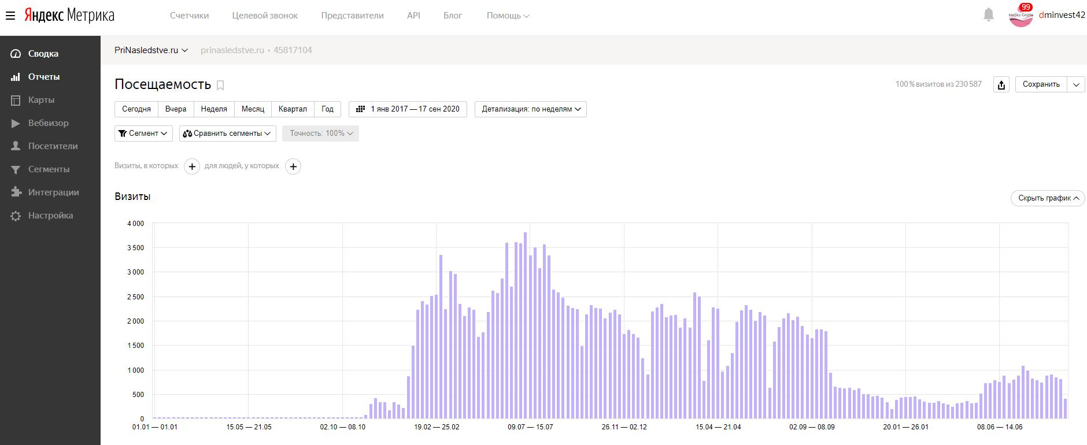Select the Год period
This screenshot has height=445, width=1087.
[x=327, y=109]
